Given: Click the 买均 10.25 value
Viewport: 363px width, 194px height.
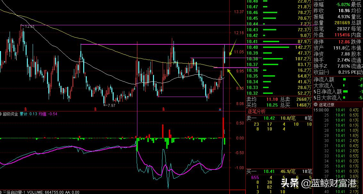Looking at the screenshot, I should click(272, 105).
